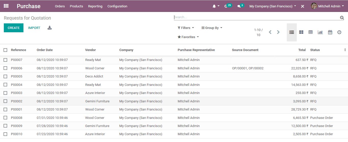
Task: Focus the Search input field
Action: coord(256,17)
